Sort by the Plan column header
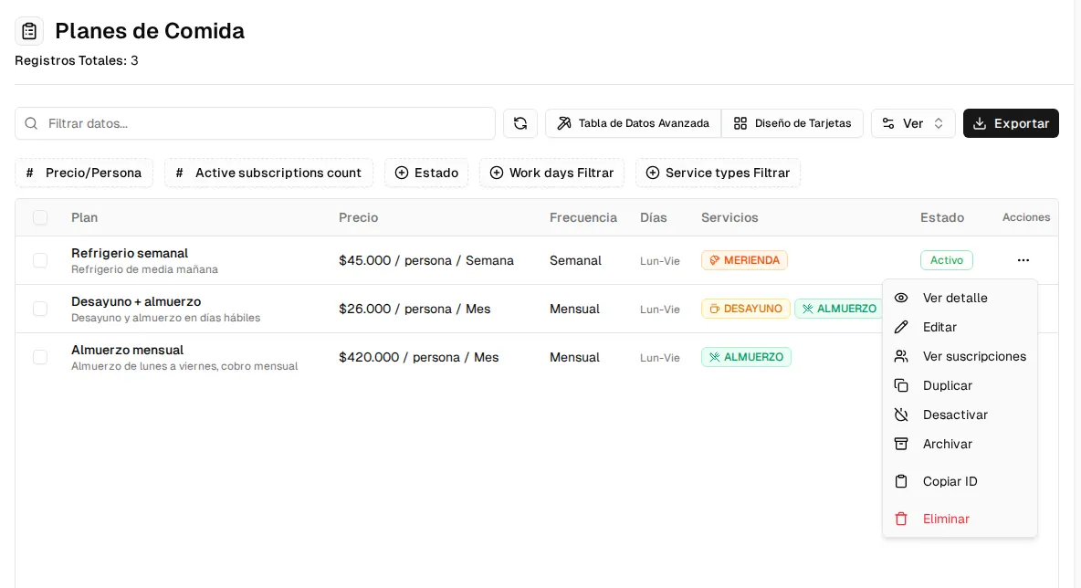This screenshot has width=1081, height=588. 84,218
